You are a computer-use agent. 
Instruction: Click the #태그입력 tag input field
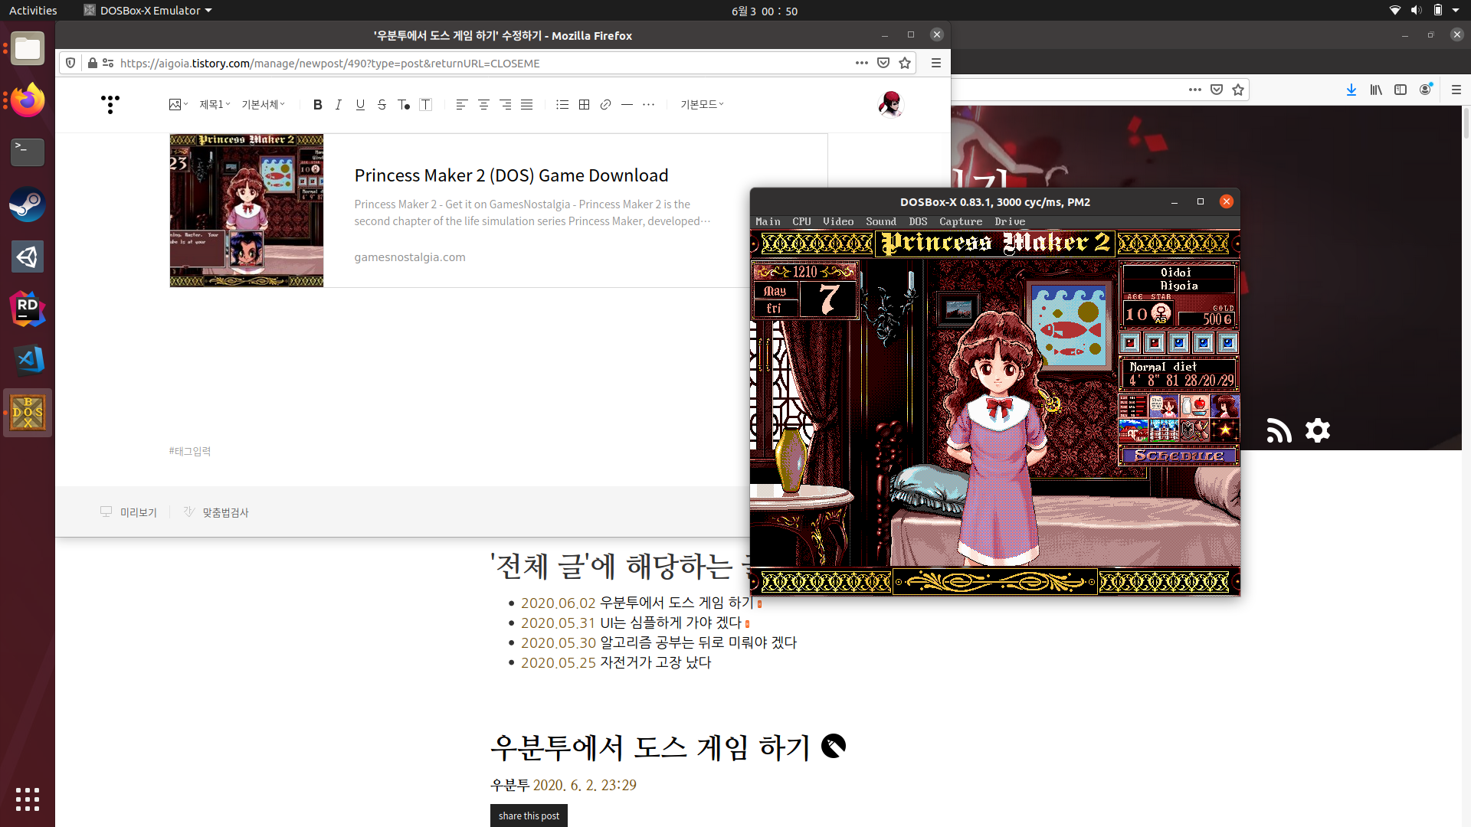190,451
